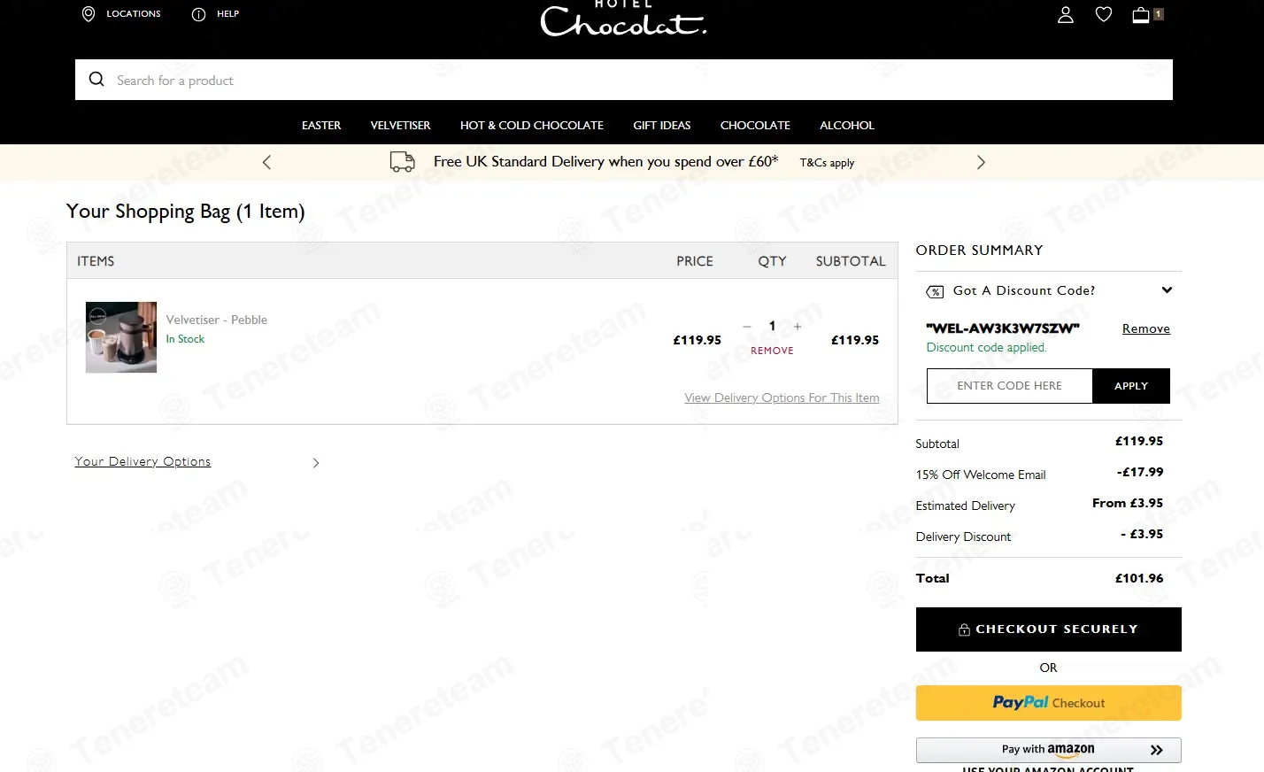Click the Estimated Delivery label
1264x772 pixels.
point(965,506)
